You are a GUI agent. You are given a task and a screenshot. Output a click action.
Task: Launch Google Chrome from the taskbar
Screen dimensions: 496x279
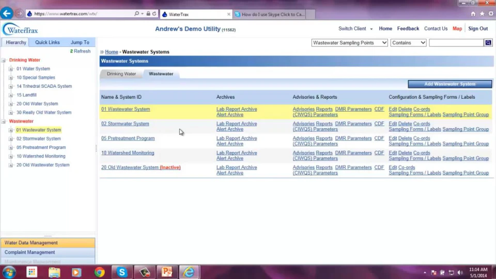(99, 272)
